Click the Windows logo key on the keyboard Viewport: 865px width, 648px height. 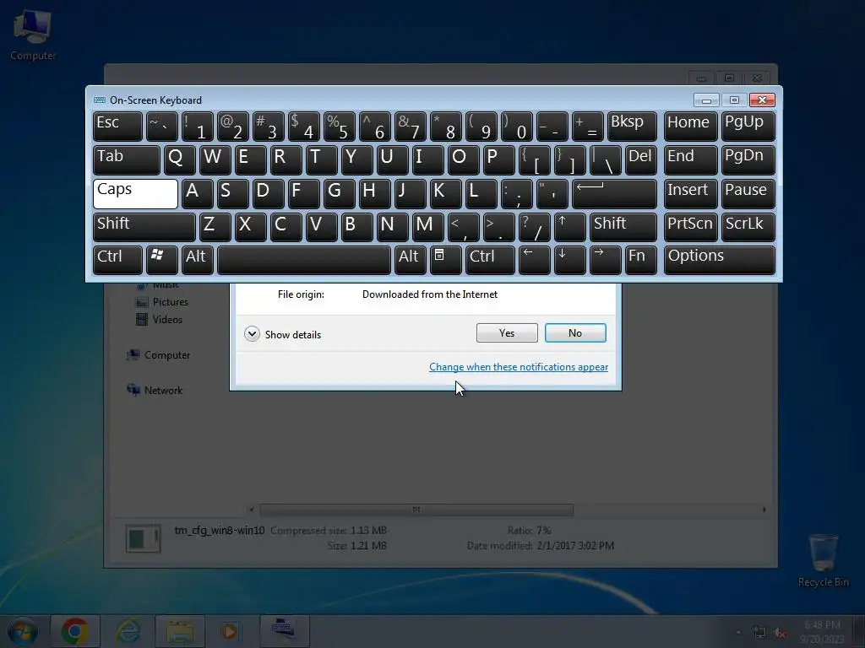point(161,260)
